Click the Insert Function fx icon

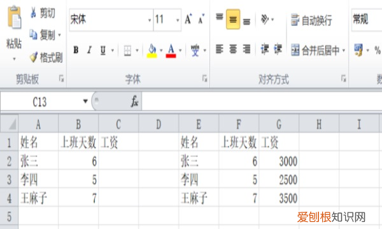pos(134,101)
